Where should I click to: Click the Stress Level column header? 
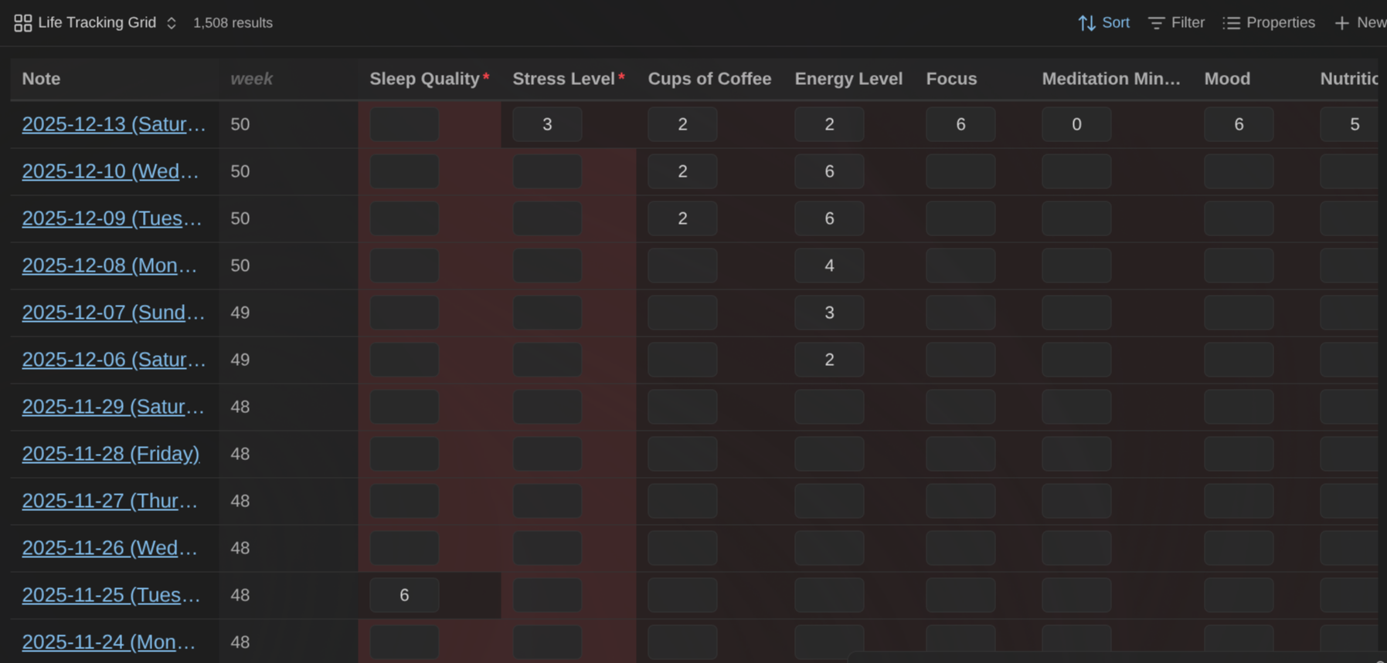[569, 79]
